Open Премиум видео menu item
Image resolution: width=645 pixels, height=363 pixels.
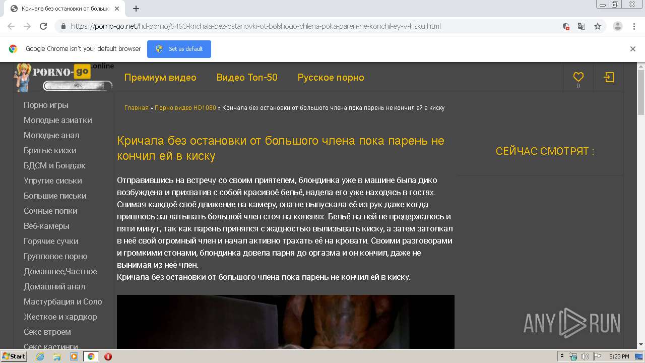pos(160,77)
